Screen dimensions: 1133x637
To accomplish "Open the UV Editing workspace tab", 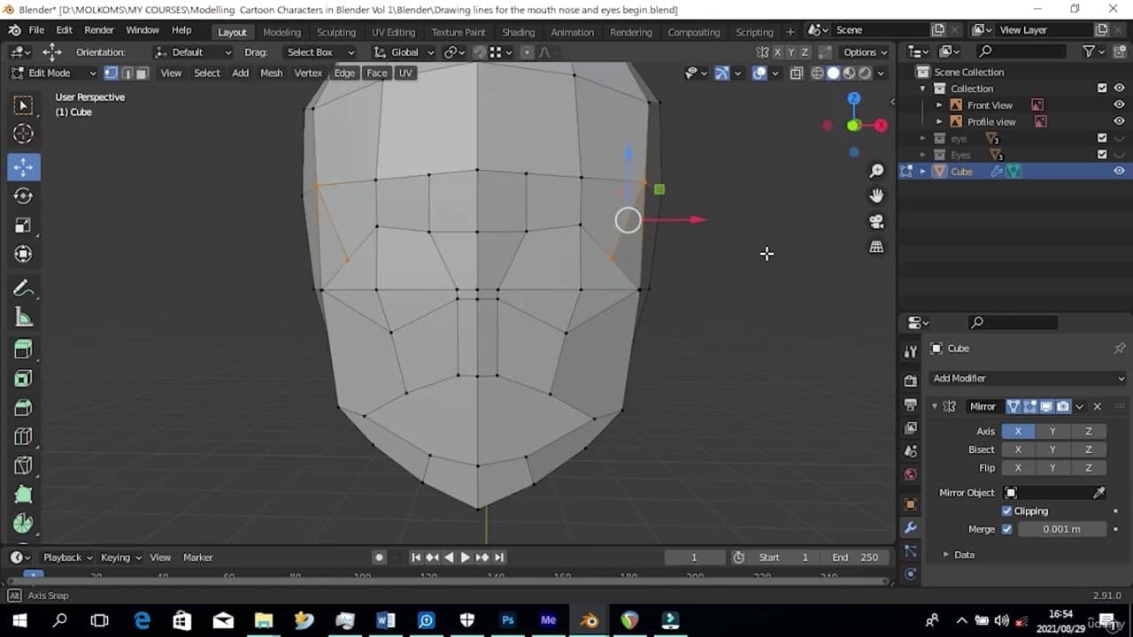I will click(393, 32).
